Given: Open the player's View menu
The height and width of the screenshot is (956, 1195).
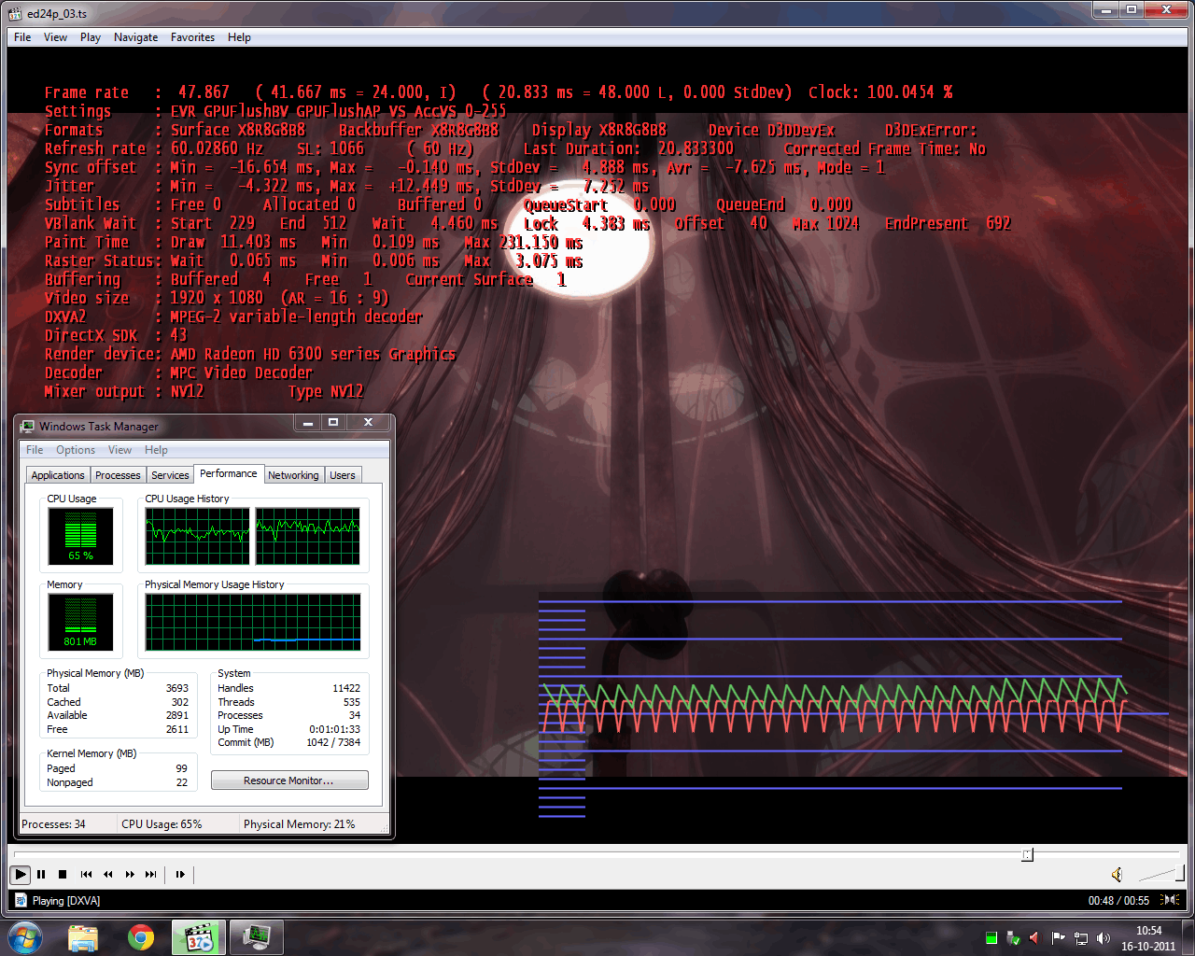Looking at the screenshot, I should (55, 37).
